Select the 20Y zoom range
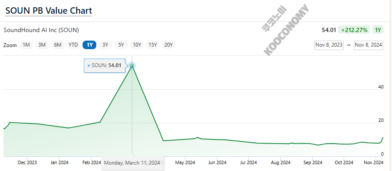 tap(169, 45)
